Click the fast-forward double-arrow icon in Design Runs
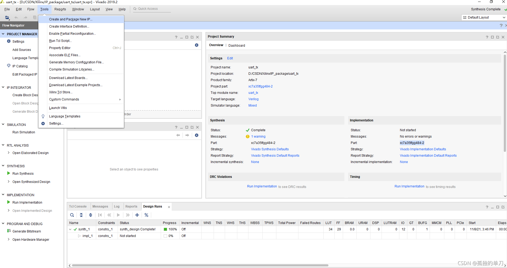507x268 pixels. point(128,215)
